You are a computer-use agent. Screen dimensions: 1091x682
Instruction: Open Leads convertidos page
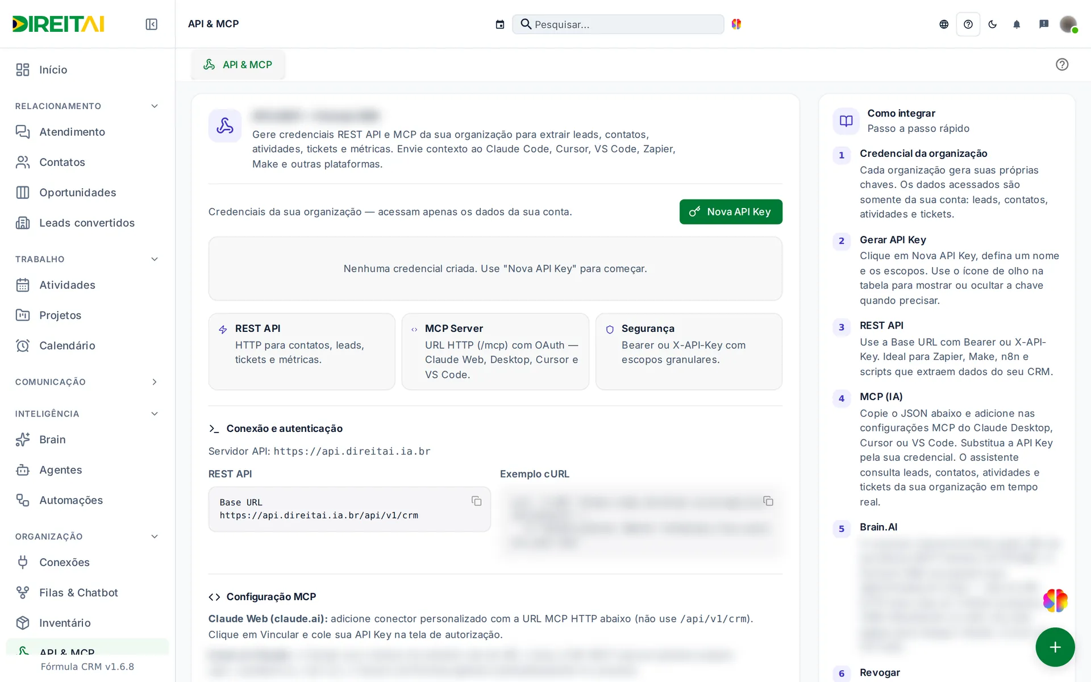coord(88,223)
